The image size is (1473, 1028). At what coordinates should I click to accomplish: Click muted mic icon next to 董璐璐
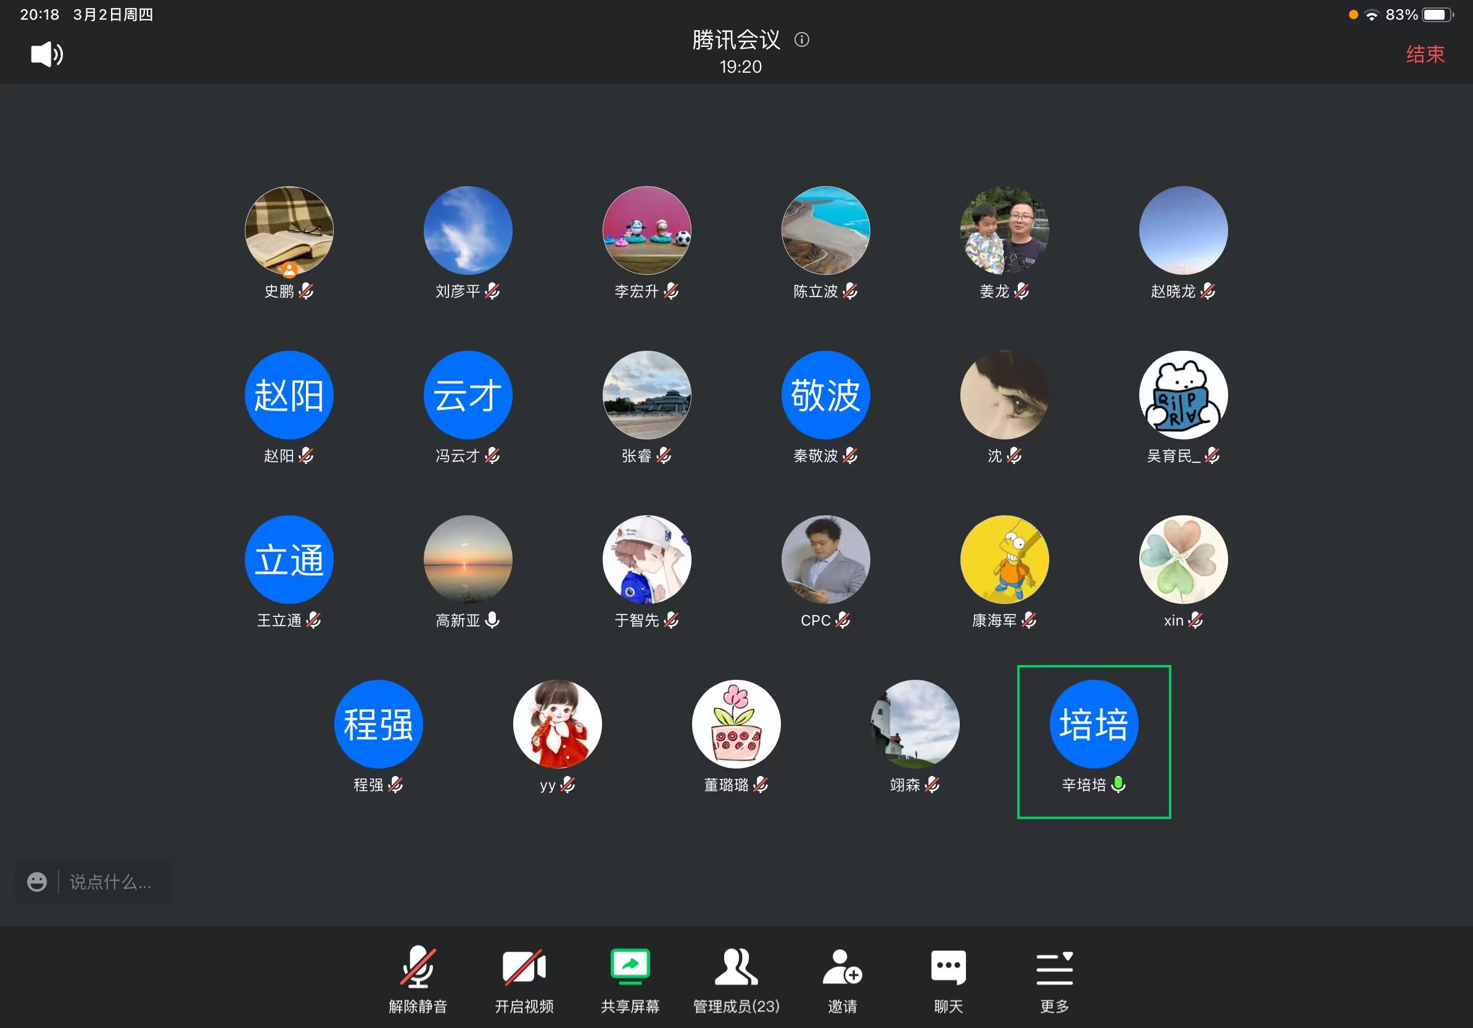(x=760, y=785)
